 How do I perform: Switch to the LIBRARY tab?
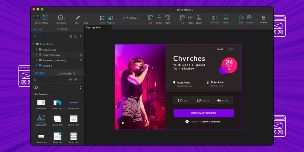click(x=39, y=73)
